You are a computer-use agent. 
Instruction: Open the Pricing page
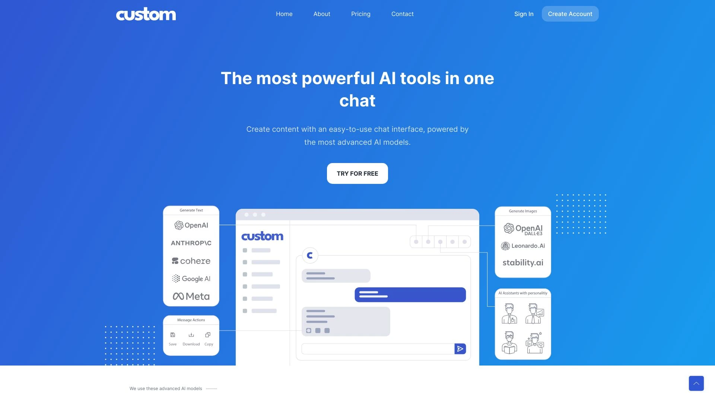click(360, 14)
